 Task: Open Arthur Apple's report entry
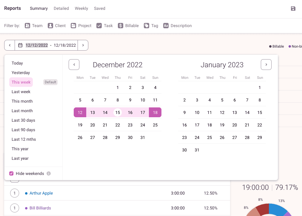pyautogui.click(x=41, y=193)
